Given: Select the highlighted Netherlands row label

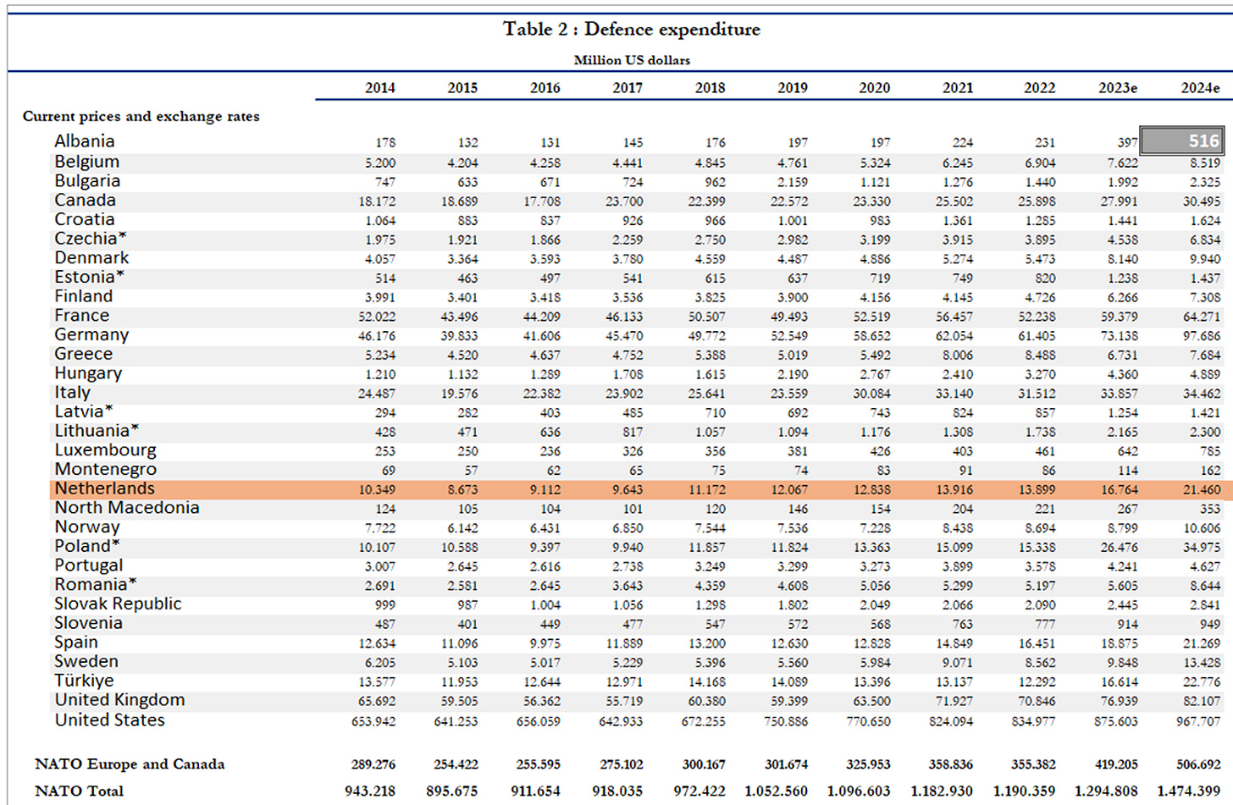Looking at the screenshot, I should pos(104,488).
